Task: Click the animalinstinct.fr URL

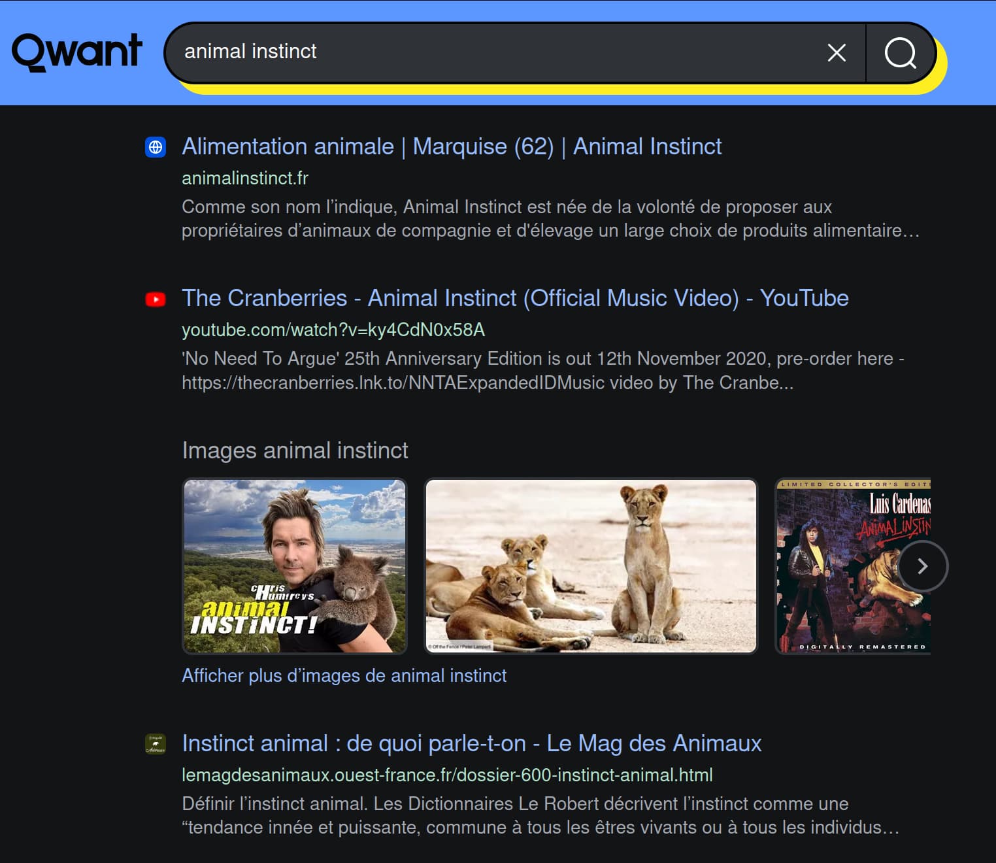Action: pos(245,178)
